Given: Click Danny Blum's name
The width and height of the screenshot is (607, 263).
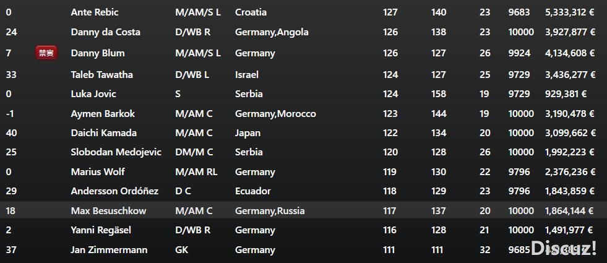Looking at the screenshot, I should point(98,53).
